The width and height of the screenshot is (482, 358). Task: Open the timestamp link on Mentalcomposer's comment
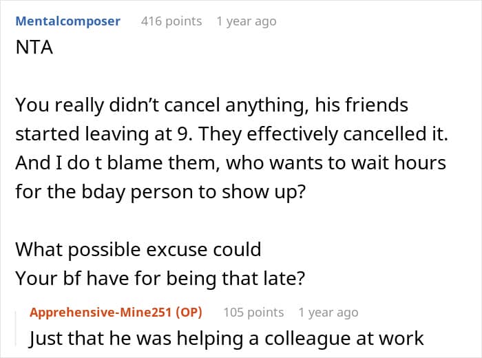tap(246, 21)
